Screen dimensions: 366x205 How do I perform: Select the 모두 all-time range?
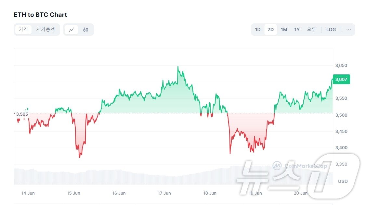pyautogui.click(x=311, y=30)
